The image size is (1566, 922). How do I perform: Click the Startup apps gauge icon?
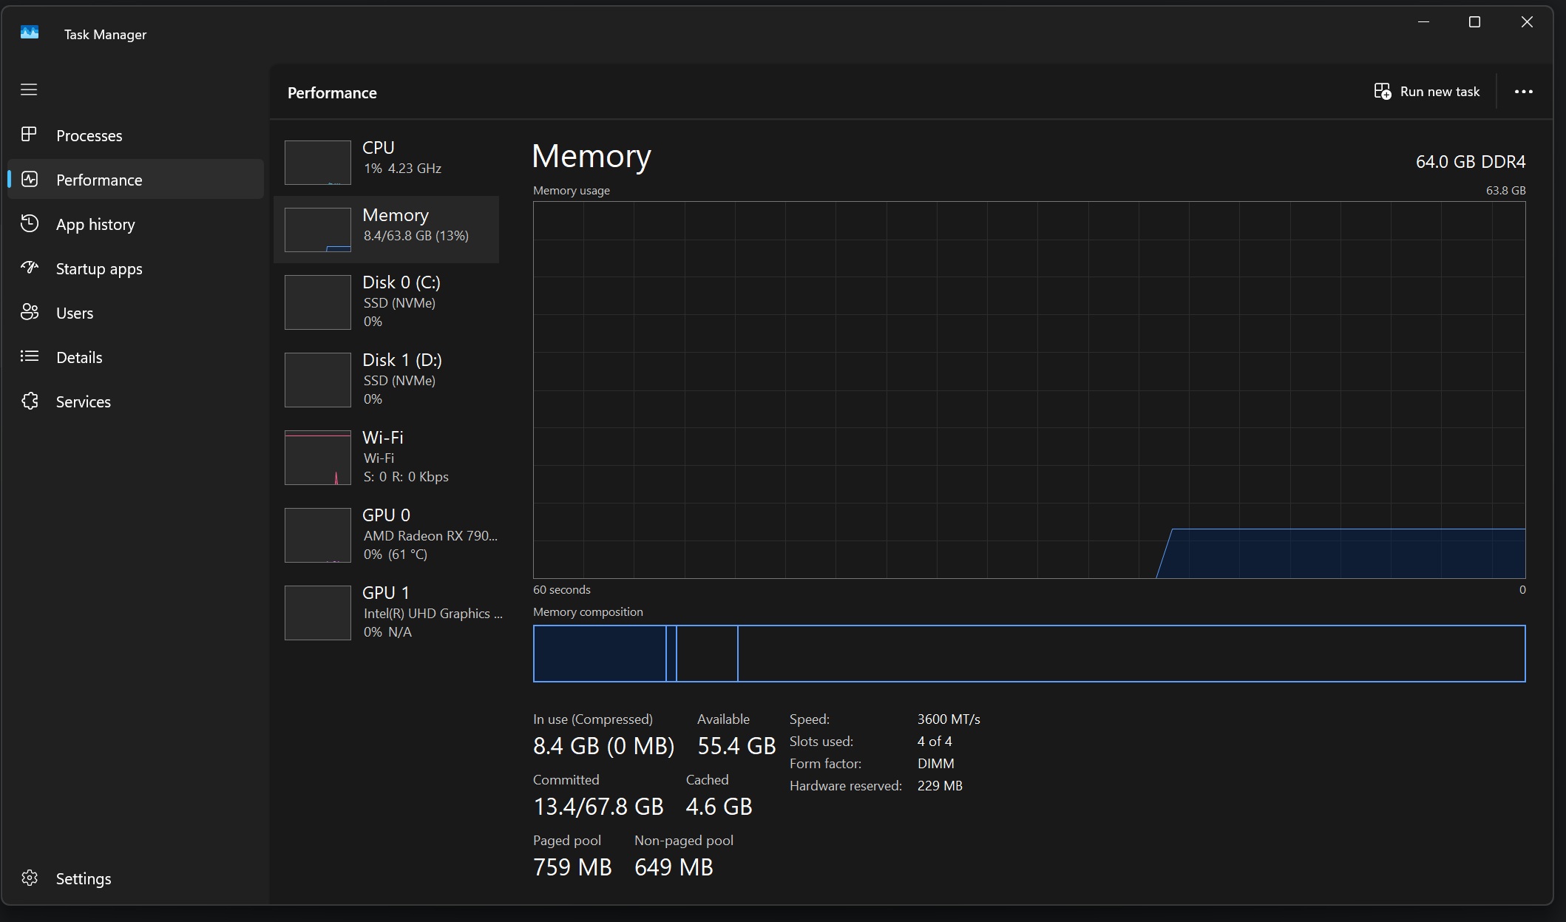tap(30, 268)
